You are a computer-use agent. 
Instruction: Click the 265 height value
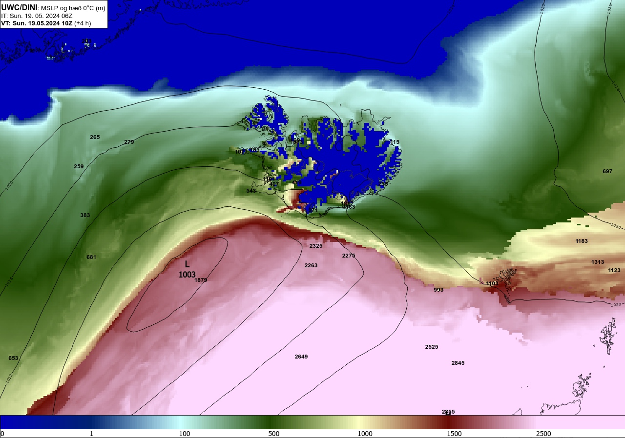pos(95,137)
